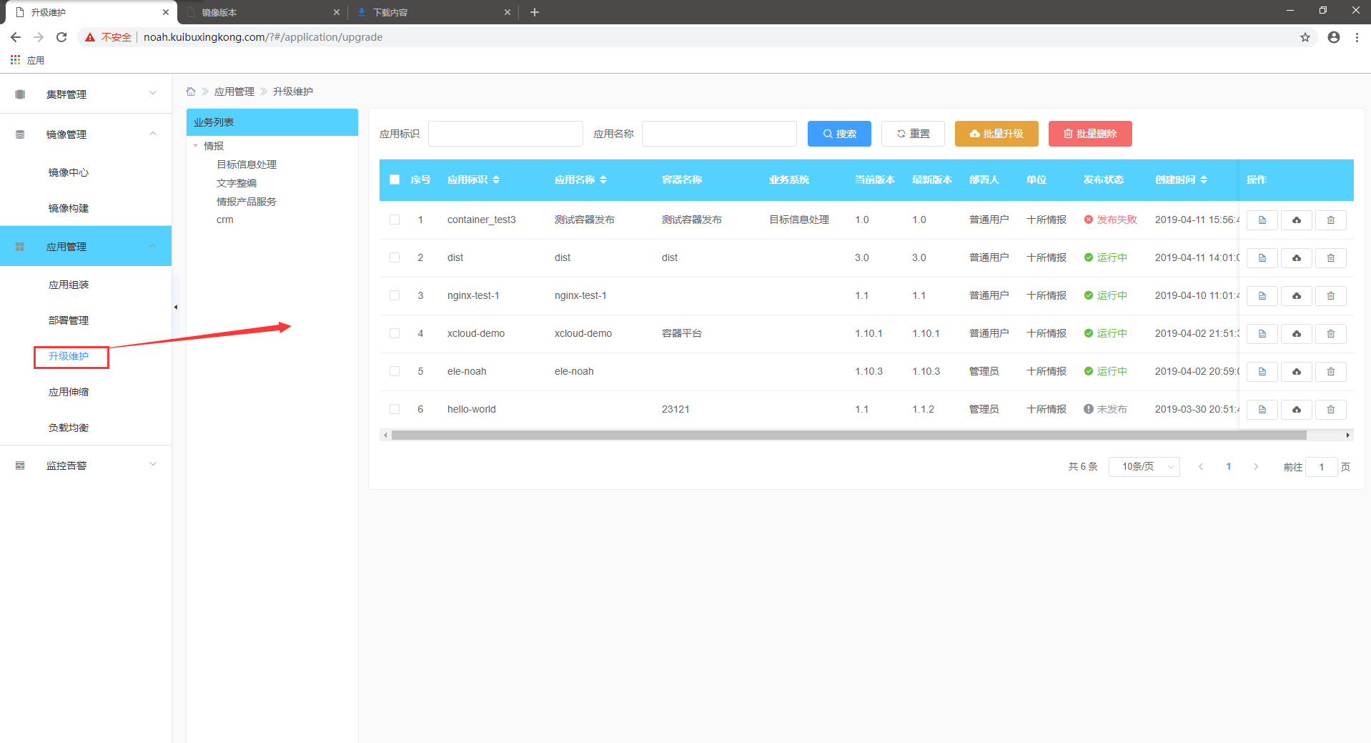The image size is (1371, 743).
Task: Click the 集群管理 sidebar icon
Action: [20, 94]
